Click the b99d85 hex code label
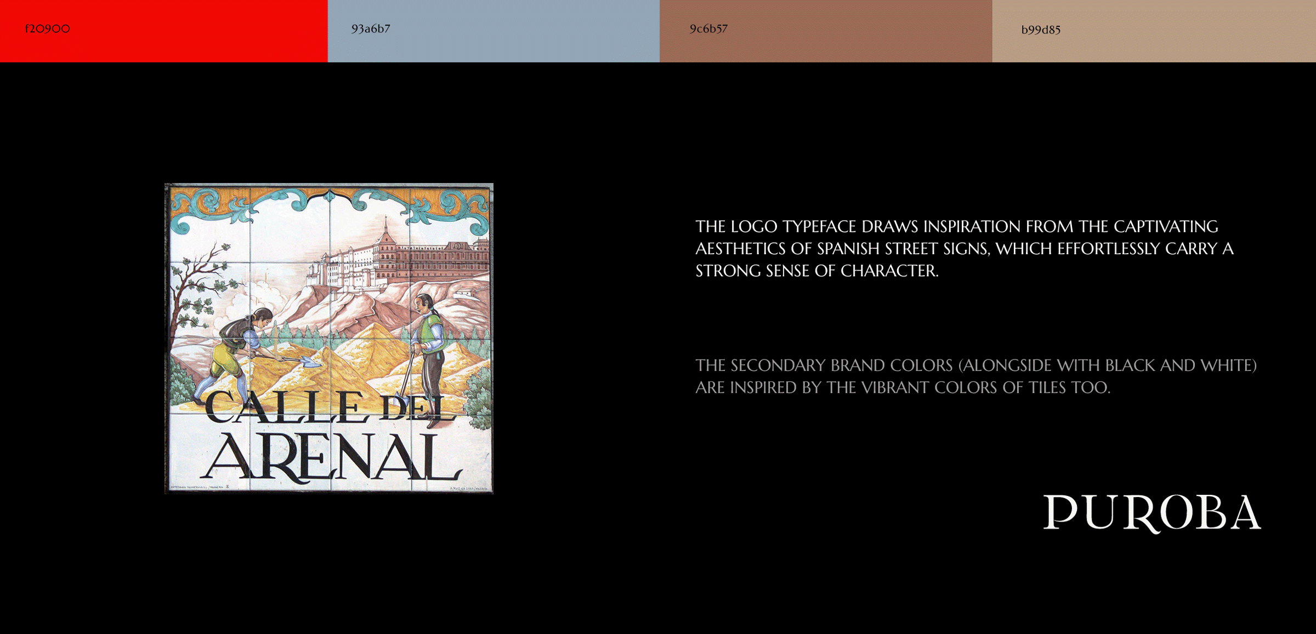1316x634 pixels. point(1041,30)
